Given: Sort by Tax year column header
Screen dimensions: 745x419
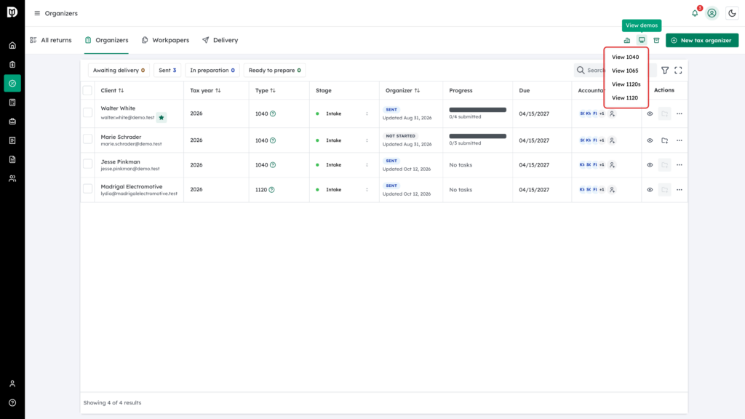Looking at the screenshot, I should tap(205, 90).
